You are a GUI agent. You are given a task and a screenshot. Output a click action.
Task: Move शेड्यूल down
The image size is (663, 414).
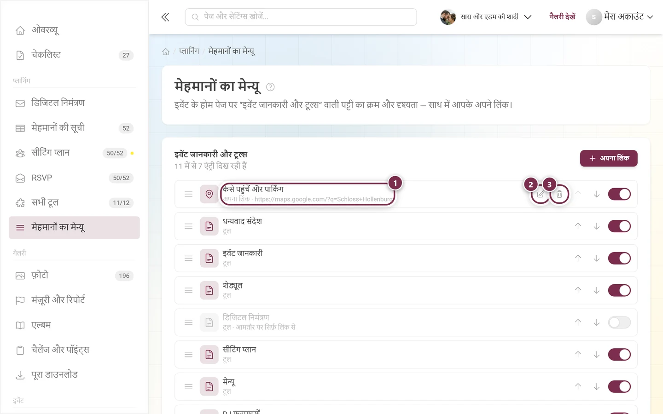click(x=597, y=290)
